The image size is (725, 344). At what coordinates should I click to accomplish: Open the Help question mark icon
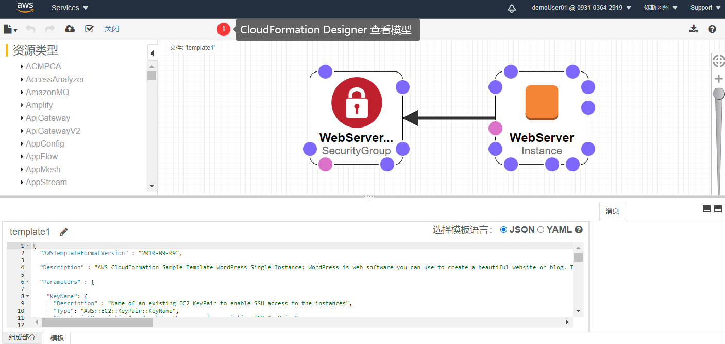[712, 29]
